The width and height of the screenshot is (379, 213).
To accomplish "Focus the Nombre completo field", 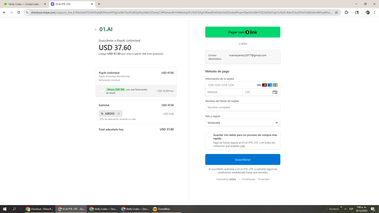I will click(x=243, y=107).
